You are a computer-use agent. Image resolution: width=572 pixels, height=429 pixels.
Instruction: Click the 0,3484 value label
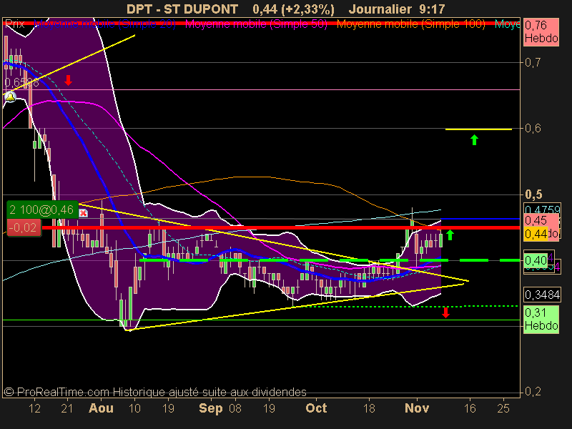tap(542, 295)
